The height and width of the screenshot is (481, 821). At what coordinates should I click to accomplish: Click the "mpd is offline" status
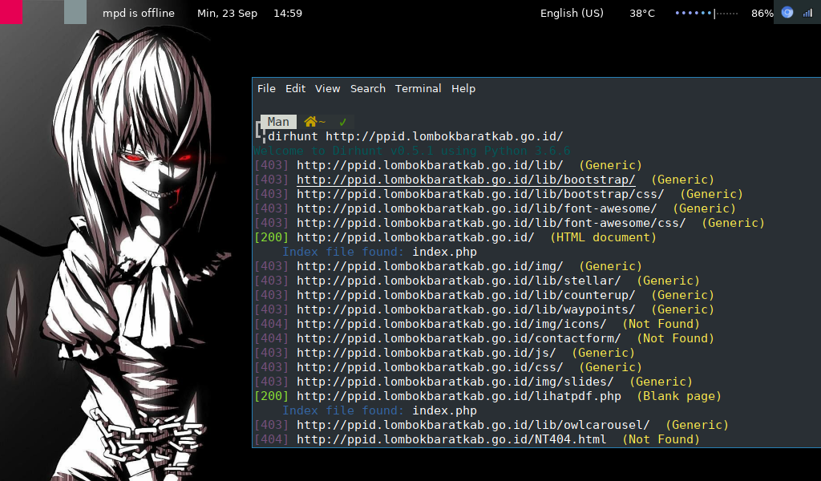138,13
